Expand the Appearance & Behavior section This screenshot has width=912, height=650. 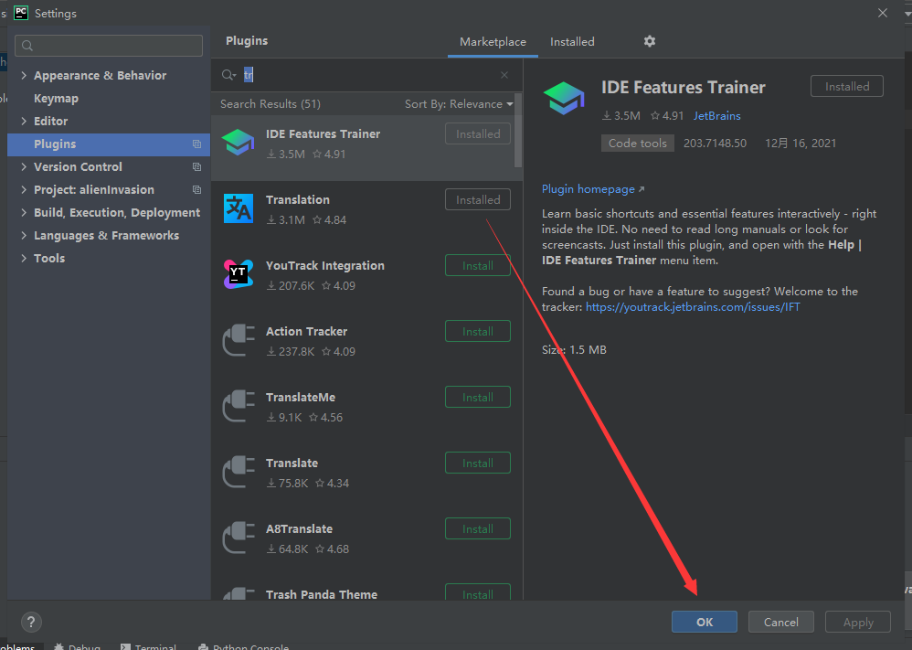(x=24, y=75)
